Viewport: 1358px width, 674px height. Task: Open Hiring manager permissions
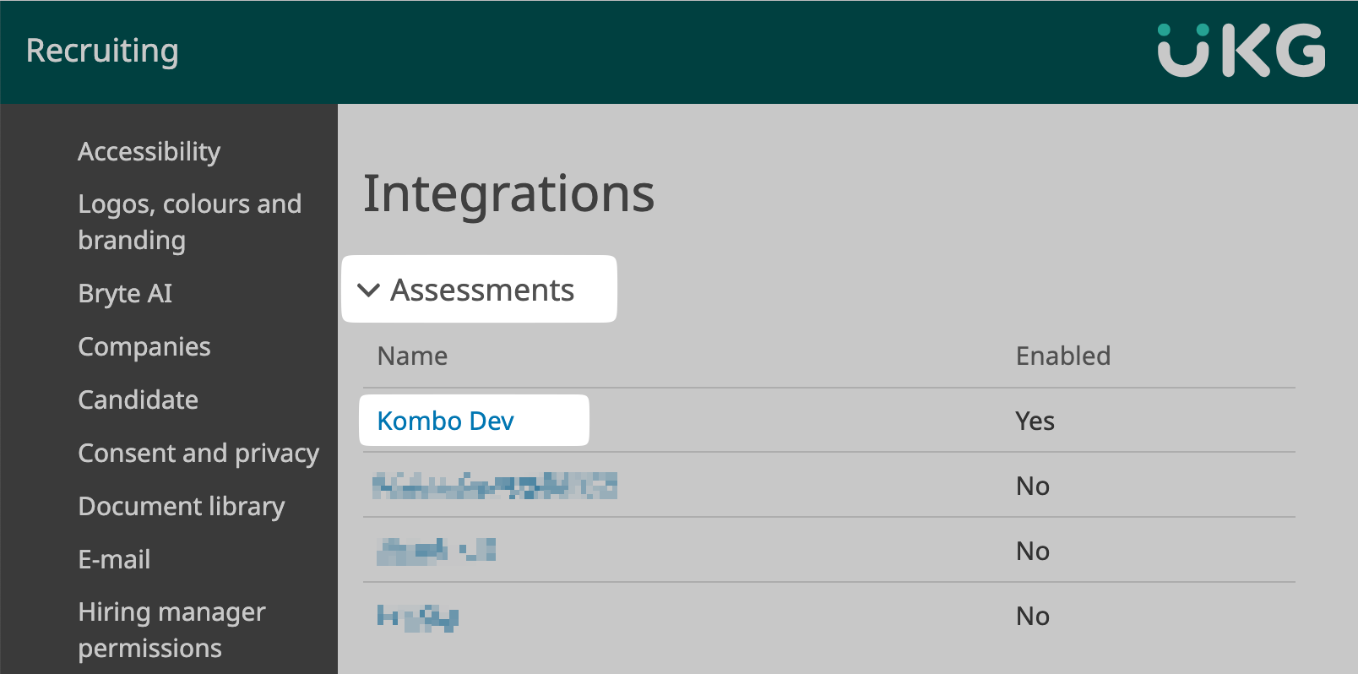171,629
